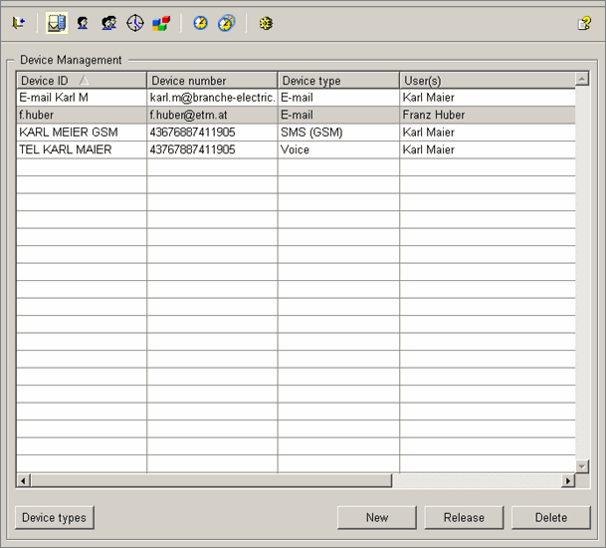Image resolution: width=606 pixels, height=548 pixels.
Task: Sort by Device ID column header
Action: click(x=81, y=80)
